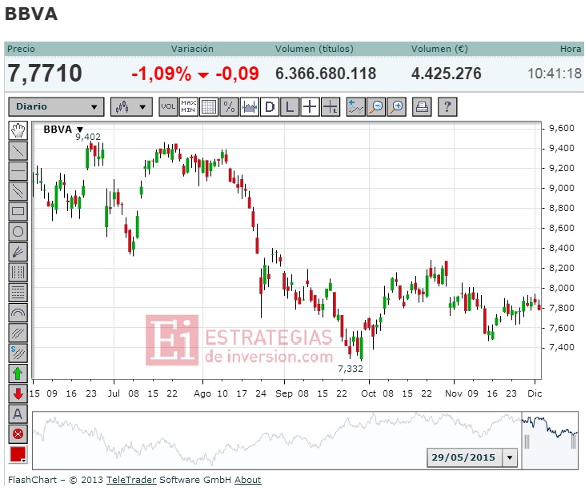Toggle the chart grid display
Image resolution: width=585 pixels, height=491 pixels.
coord(209,107)
